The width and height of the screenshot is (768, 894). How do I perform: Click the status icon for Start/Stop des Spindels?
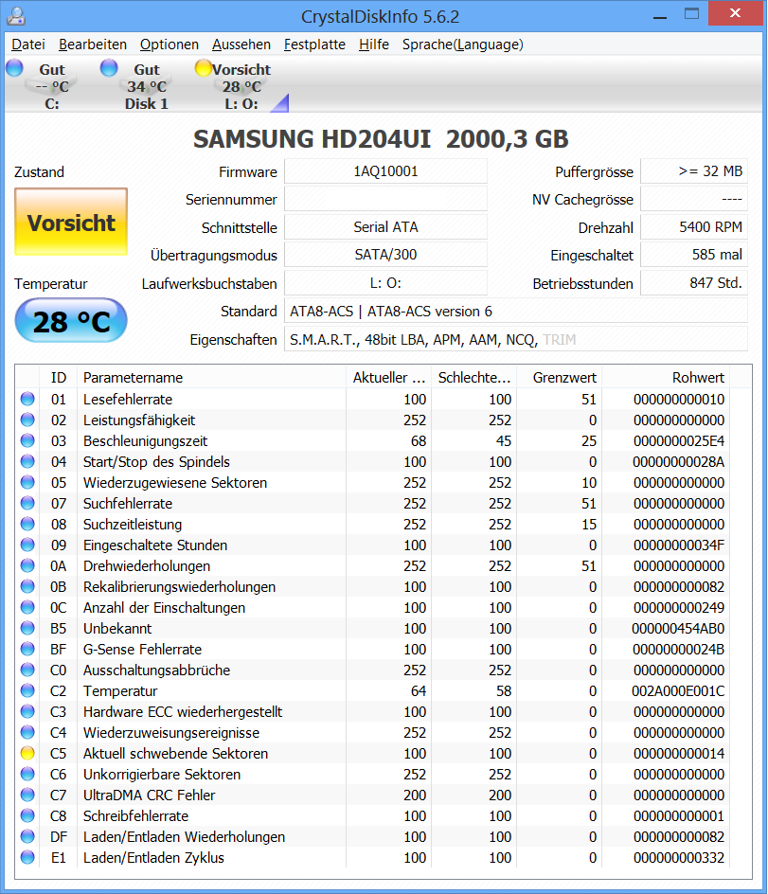[x=27, y=462]
